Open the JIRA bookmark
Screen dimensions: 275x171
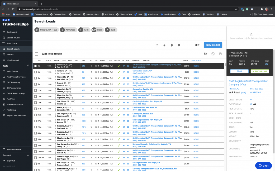tap(138, 14)
